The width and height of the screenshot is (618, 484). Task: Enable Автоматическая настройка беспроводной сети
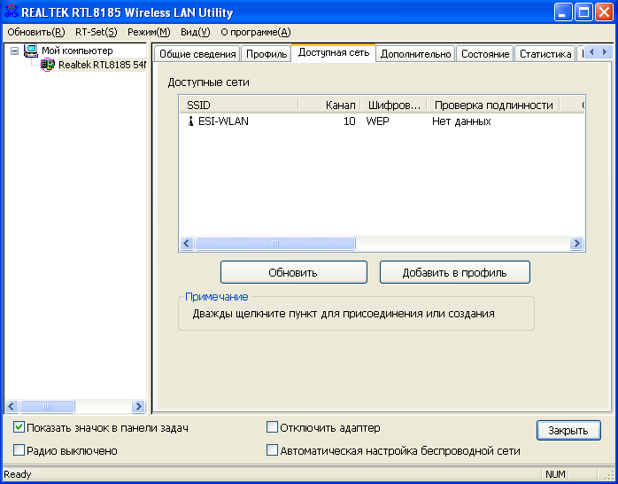pyautogui.click(x=272, y=450)
